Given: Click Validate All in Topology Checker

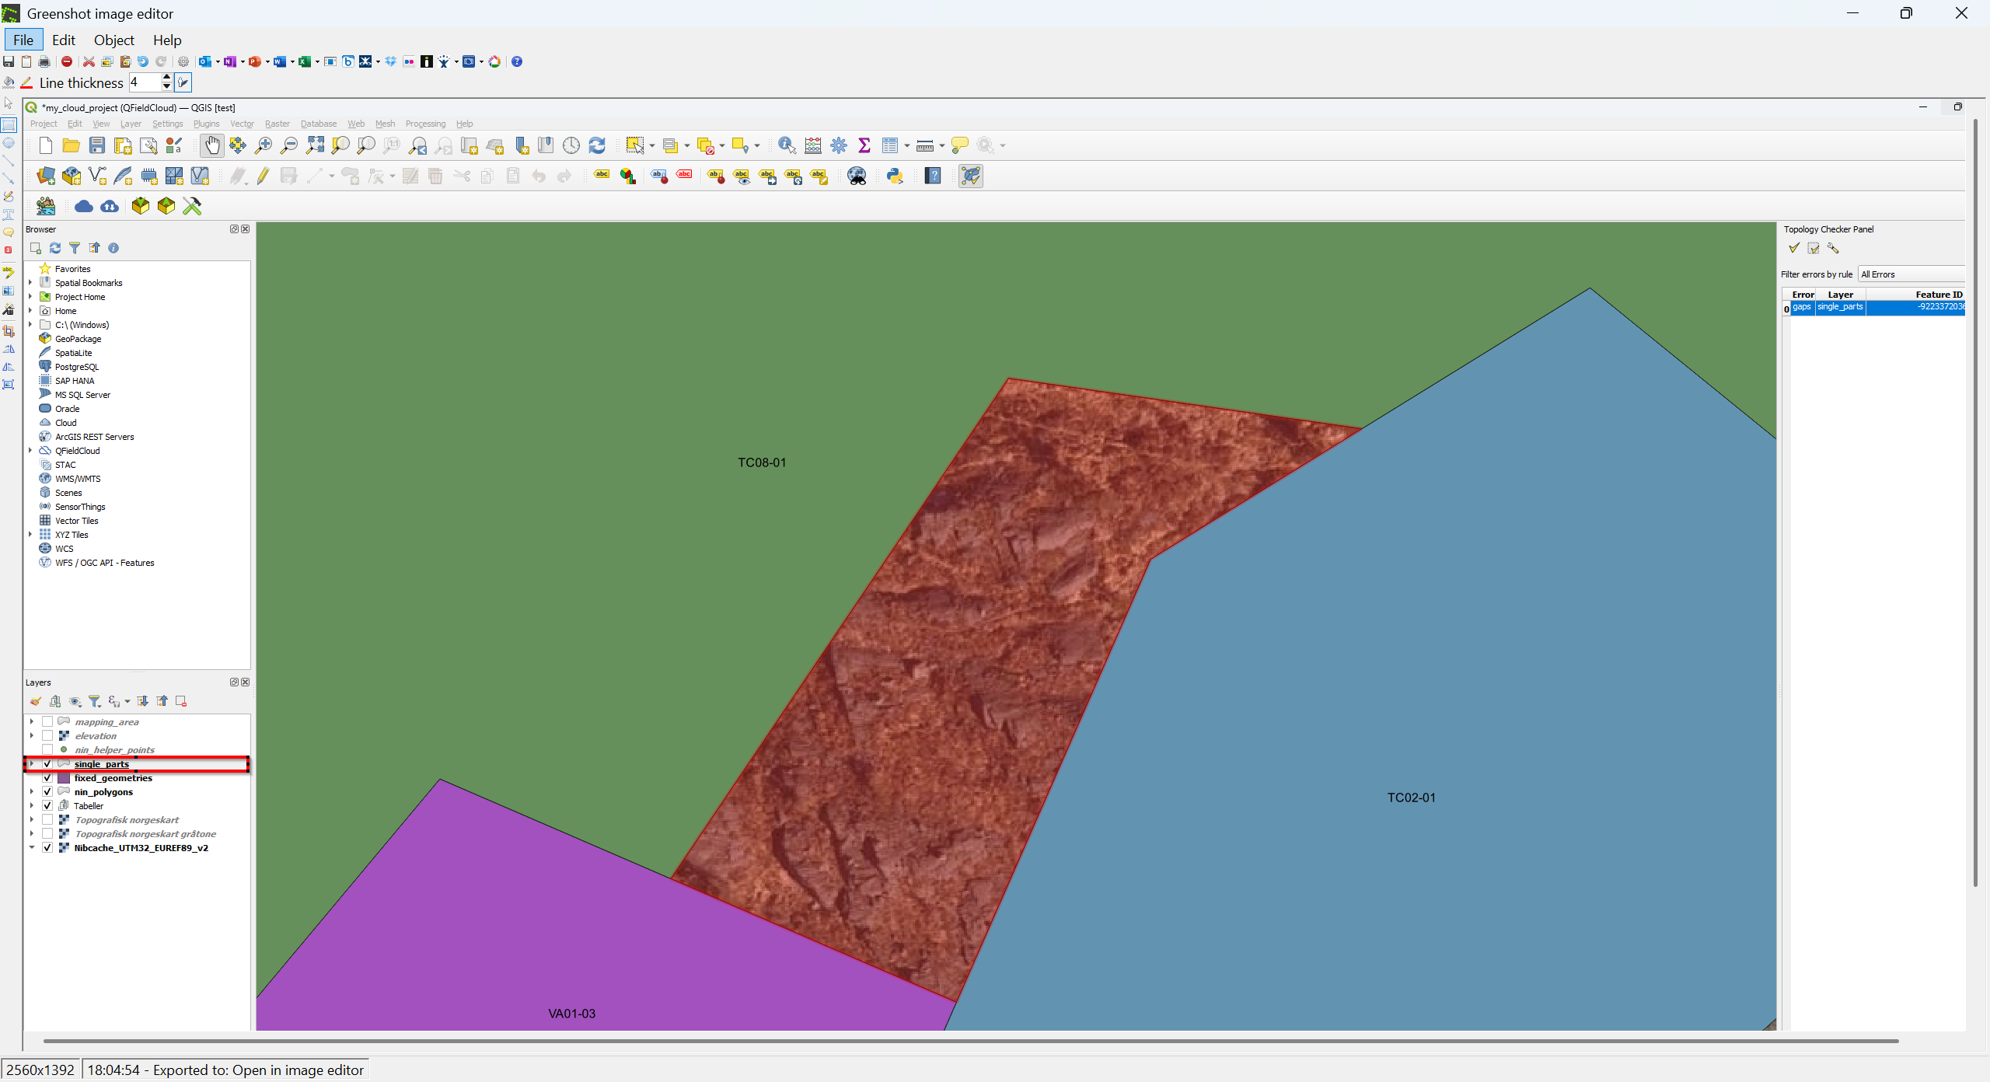Looking at the screenshot, I should click(1794, 248).
